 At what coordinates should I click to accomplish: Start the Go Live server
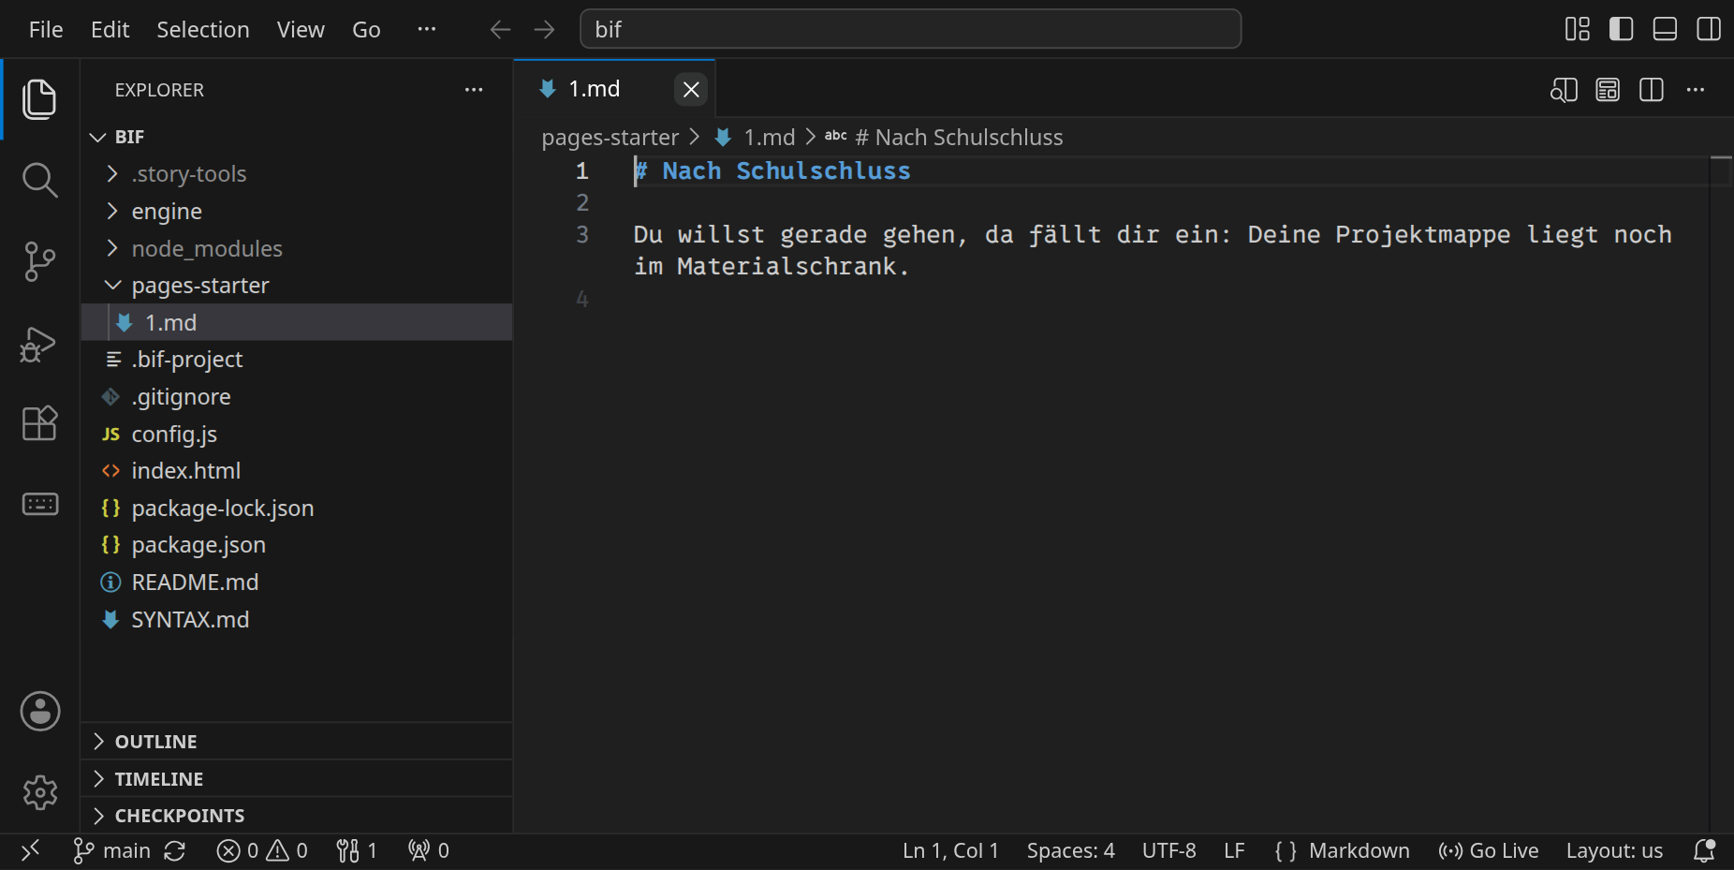1489,850
